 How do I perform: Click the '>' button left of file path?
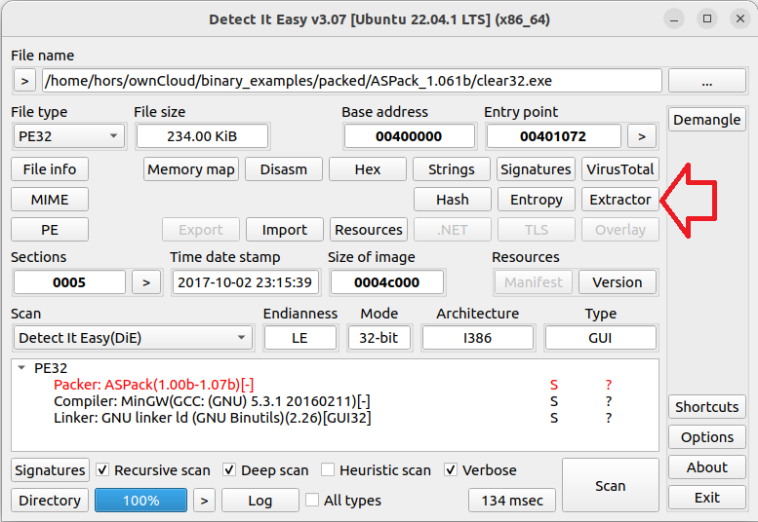click(x=24, y=81)
